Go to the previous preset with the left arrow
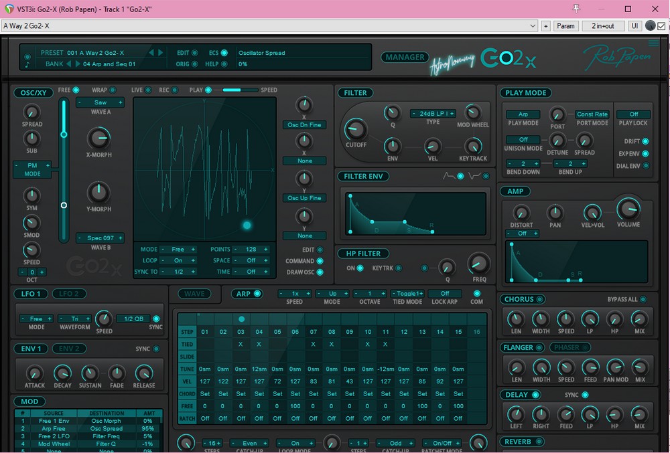The image size is (670, 453). (x=151, y=52)
